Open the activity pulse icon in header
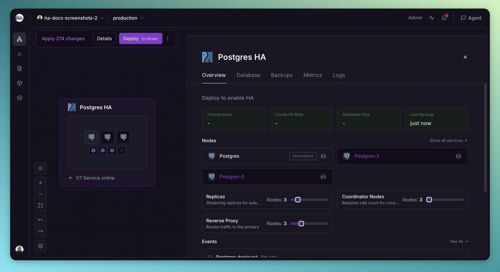Image resolution: width=500 pixels, height=272 pixels. coord(431,18)
